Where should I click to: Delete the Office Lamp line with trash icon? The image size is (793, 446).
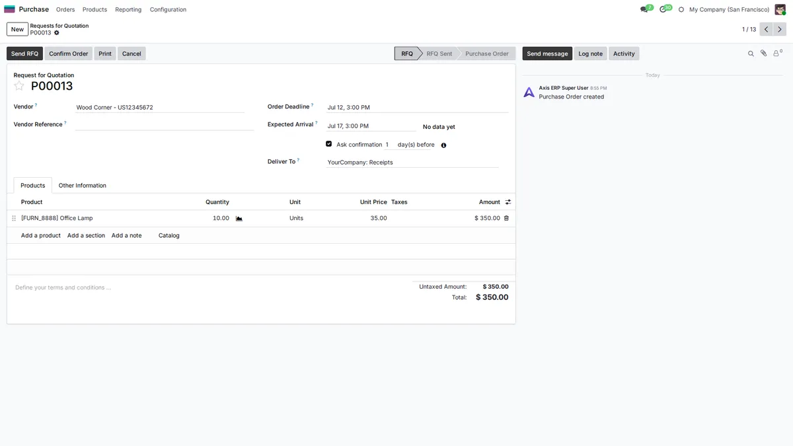point(506,218)
